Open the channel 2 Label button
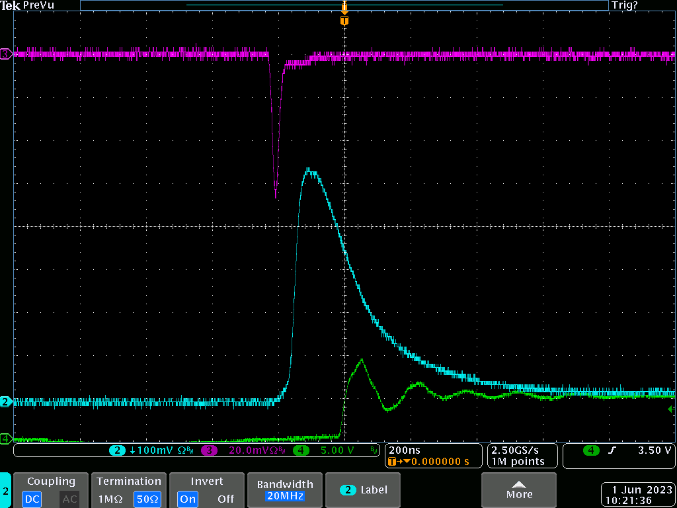 (363, 490)
